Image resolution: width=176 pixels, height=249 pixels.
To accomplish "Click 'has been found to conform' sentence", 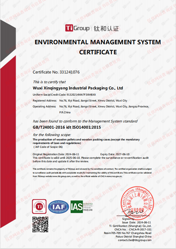I will [85, 121].
